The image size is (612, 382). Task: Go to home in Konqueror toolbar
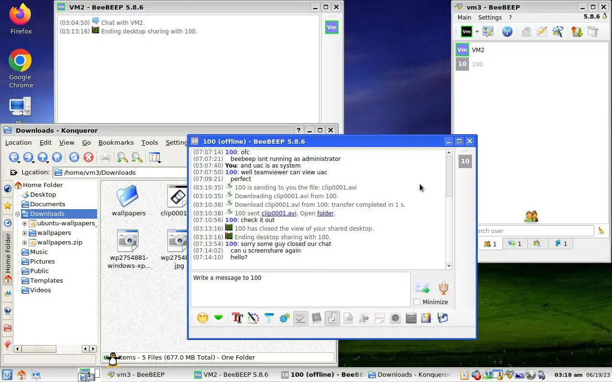coord(57,157)
